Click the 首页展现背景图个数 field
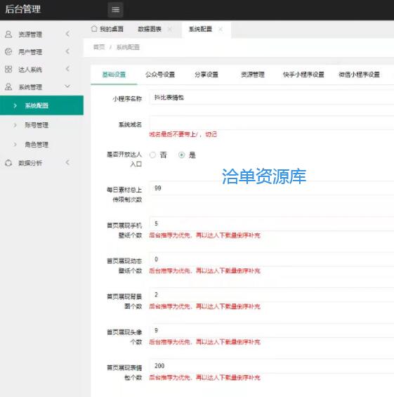This screenshot has width=394, height=397. pos(272,295)
